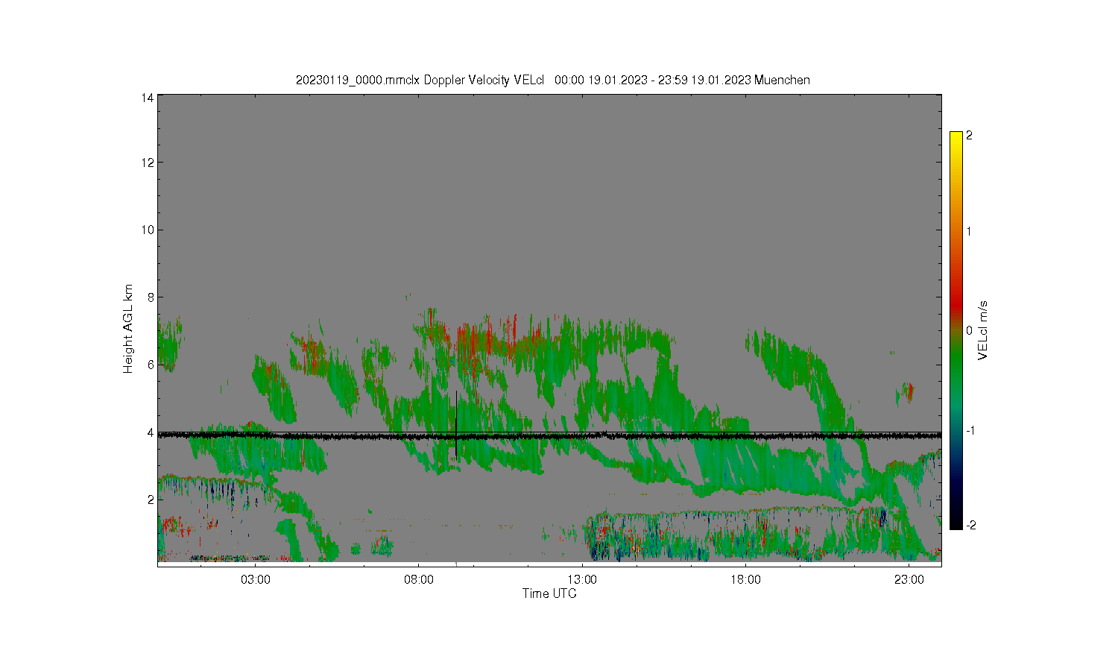Click the '6' height tick label
1118x671 pixels.
point(151,365)
